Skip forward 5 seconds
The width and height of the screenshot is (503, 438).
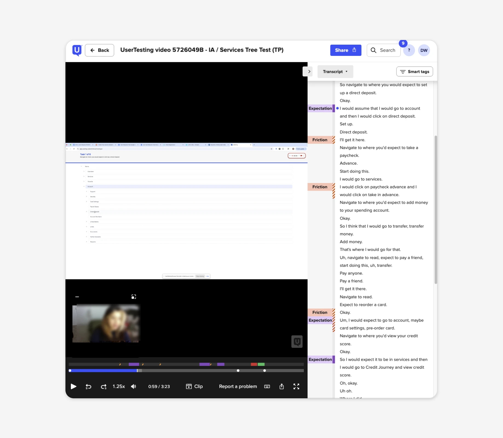[104, 387]
